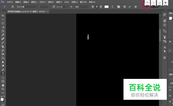Select the Brush tool
173x106 pixels.
pos(3,43)
